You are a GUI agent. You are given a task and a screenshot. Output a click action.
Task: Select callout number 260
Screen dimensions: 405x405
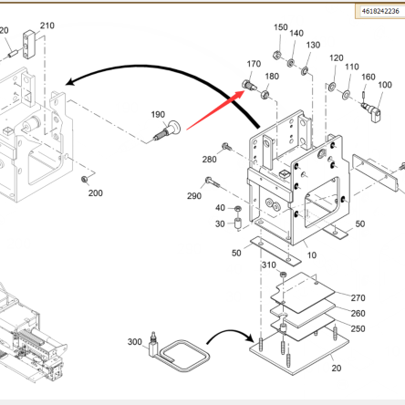pos(358,314)
